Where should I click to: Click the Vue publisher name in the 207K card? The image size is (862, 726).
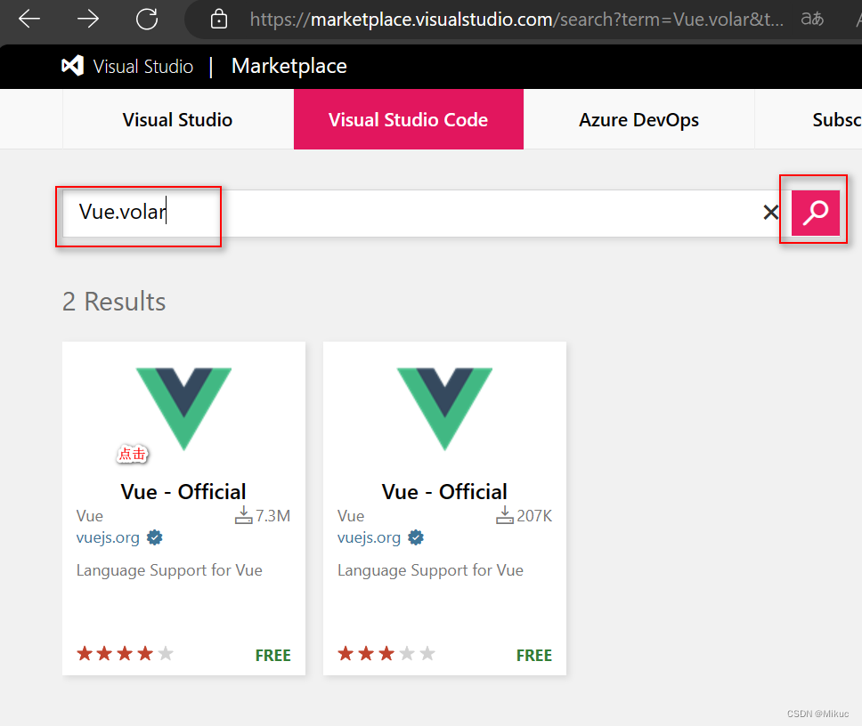click(351, 516)
